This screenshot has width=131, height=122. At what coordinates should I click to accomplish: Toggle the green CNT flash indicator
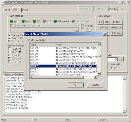click(34, 21)
